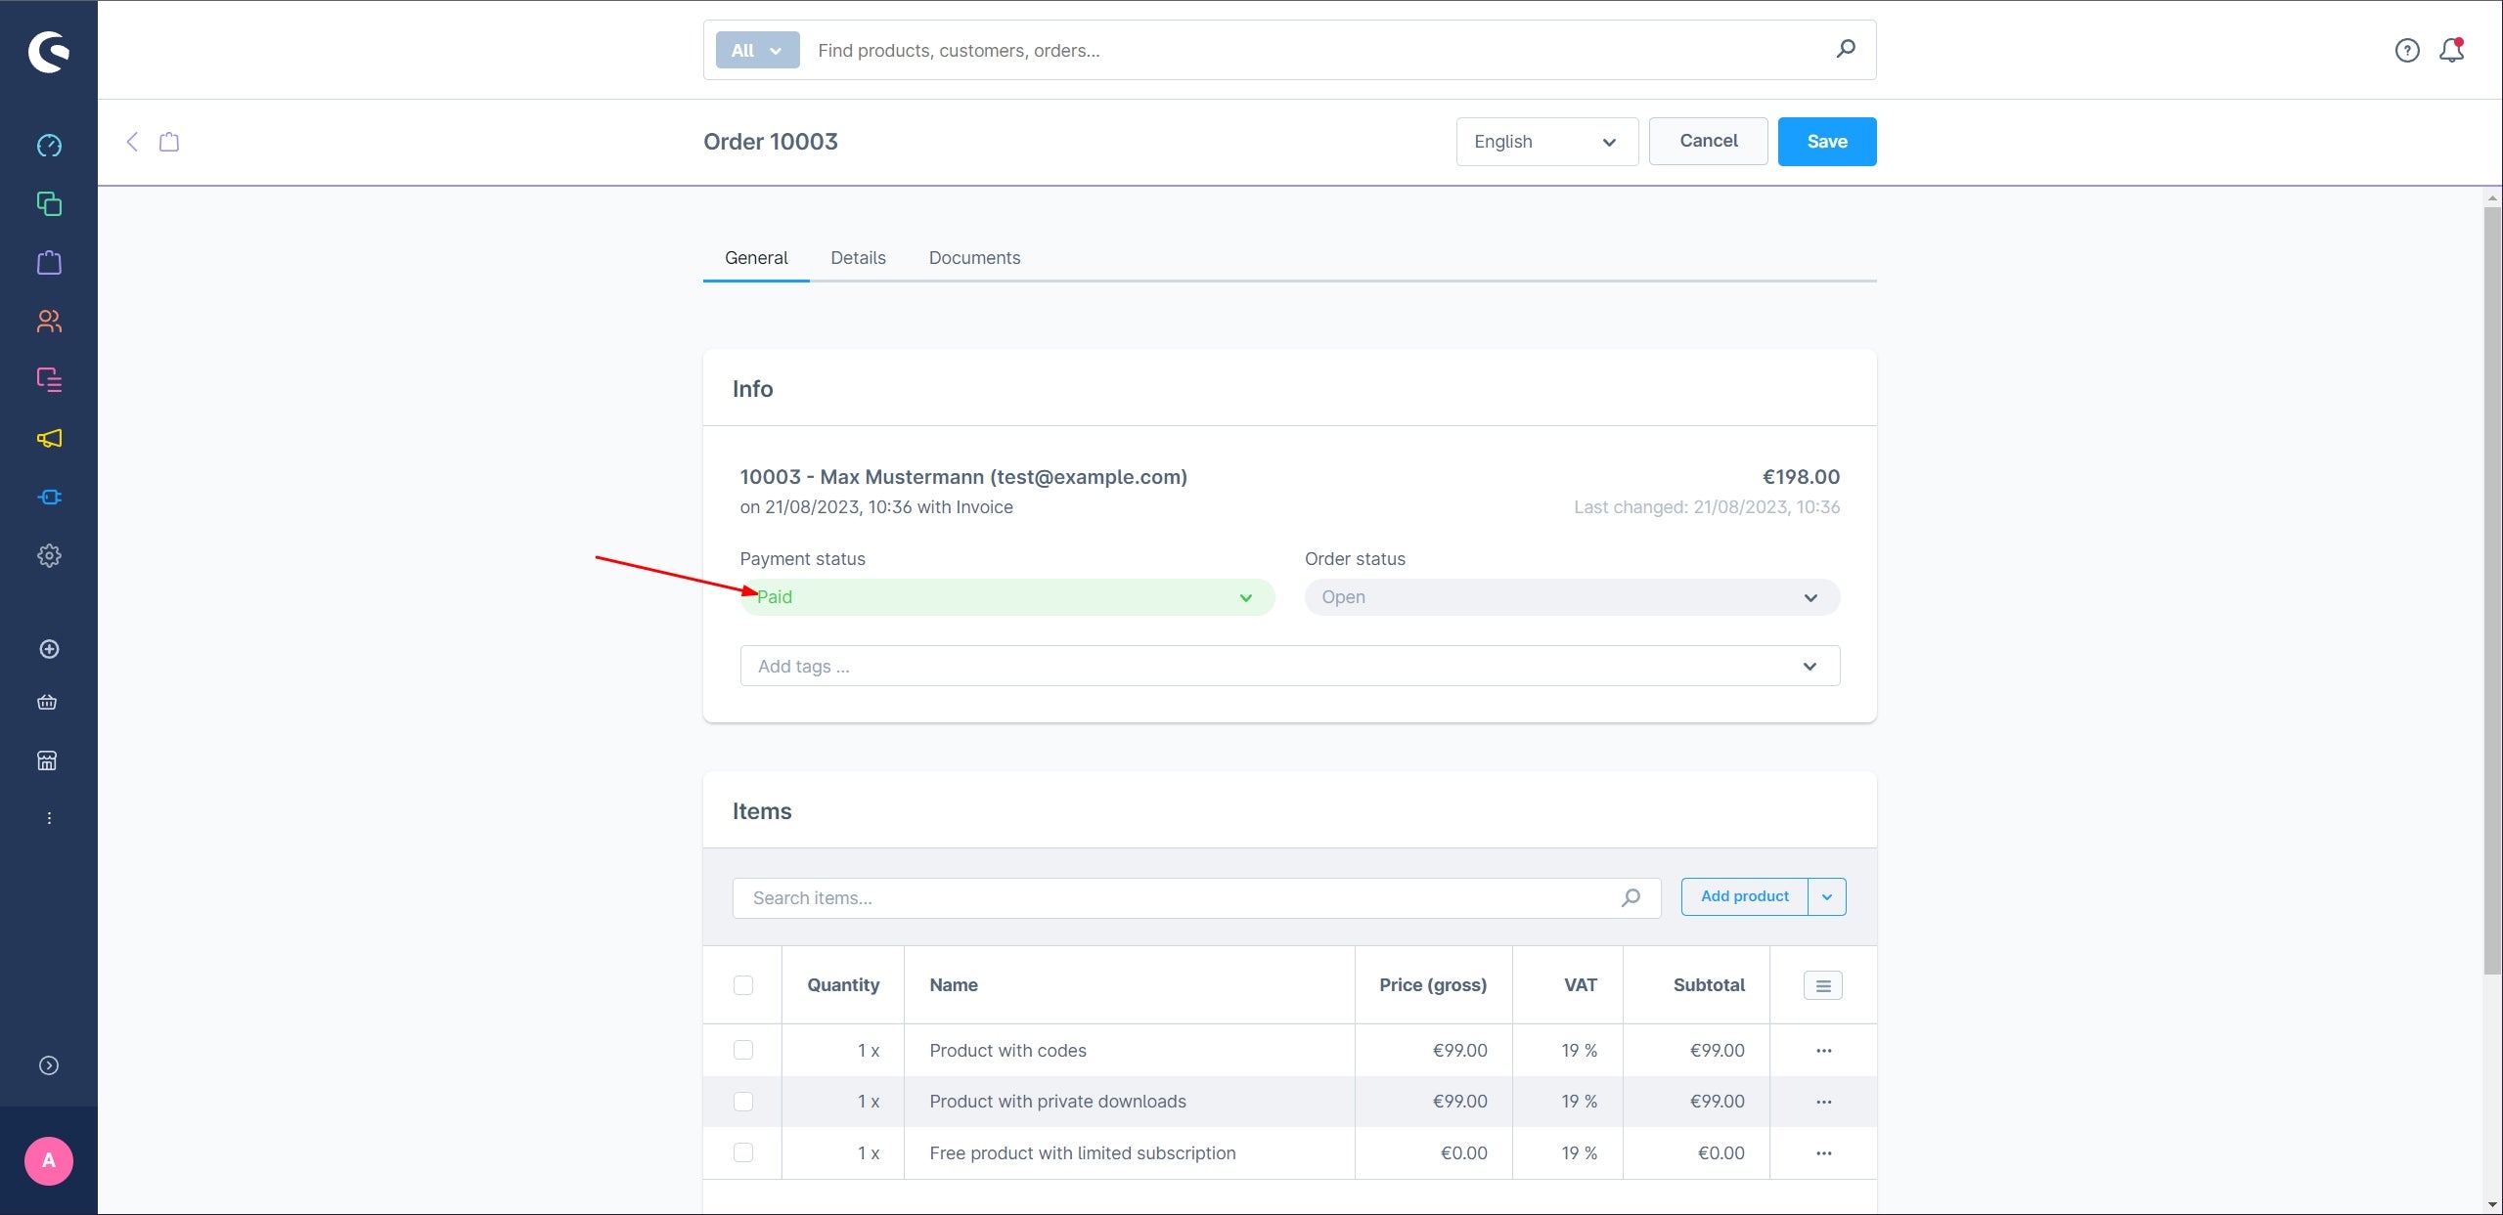The image size is (2503, 1215).
Task: Switch to the Details tab
Action: (x=858, y=258)
